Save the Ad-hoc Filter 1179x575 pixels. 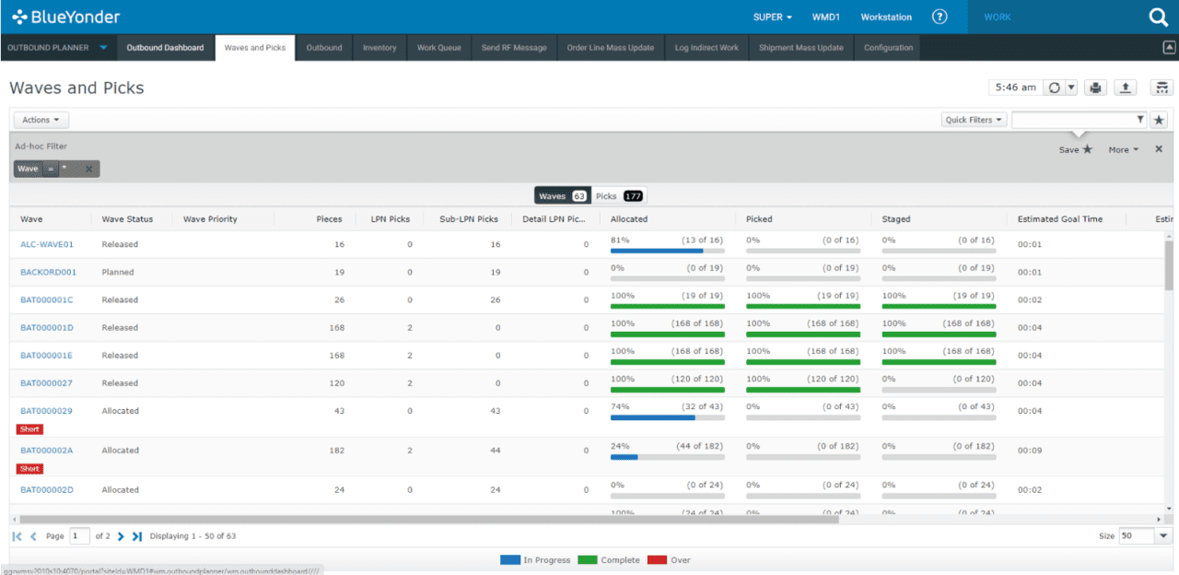(1074, 148)
